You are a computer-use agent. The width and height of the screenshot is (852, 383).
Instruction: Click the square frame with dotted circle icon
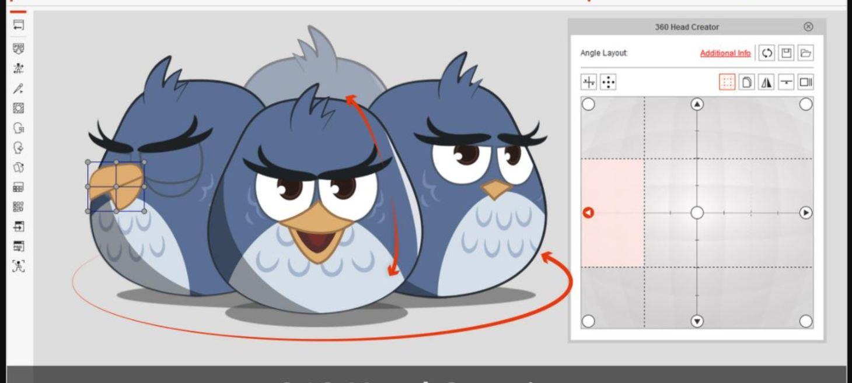click(19, 108)
